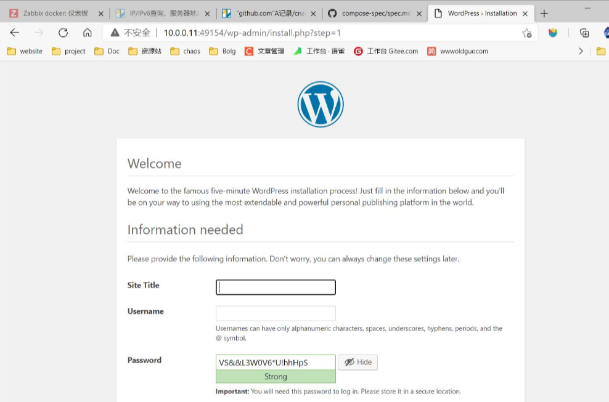Screen dimensions: 609x402
Task: Click the Username label
Action: point(145,312)
